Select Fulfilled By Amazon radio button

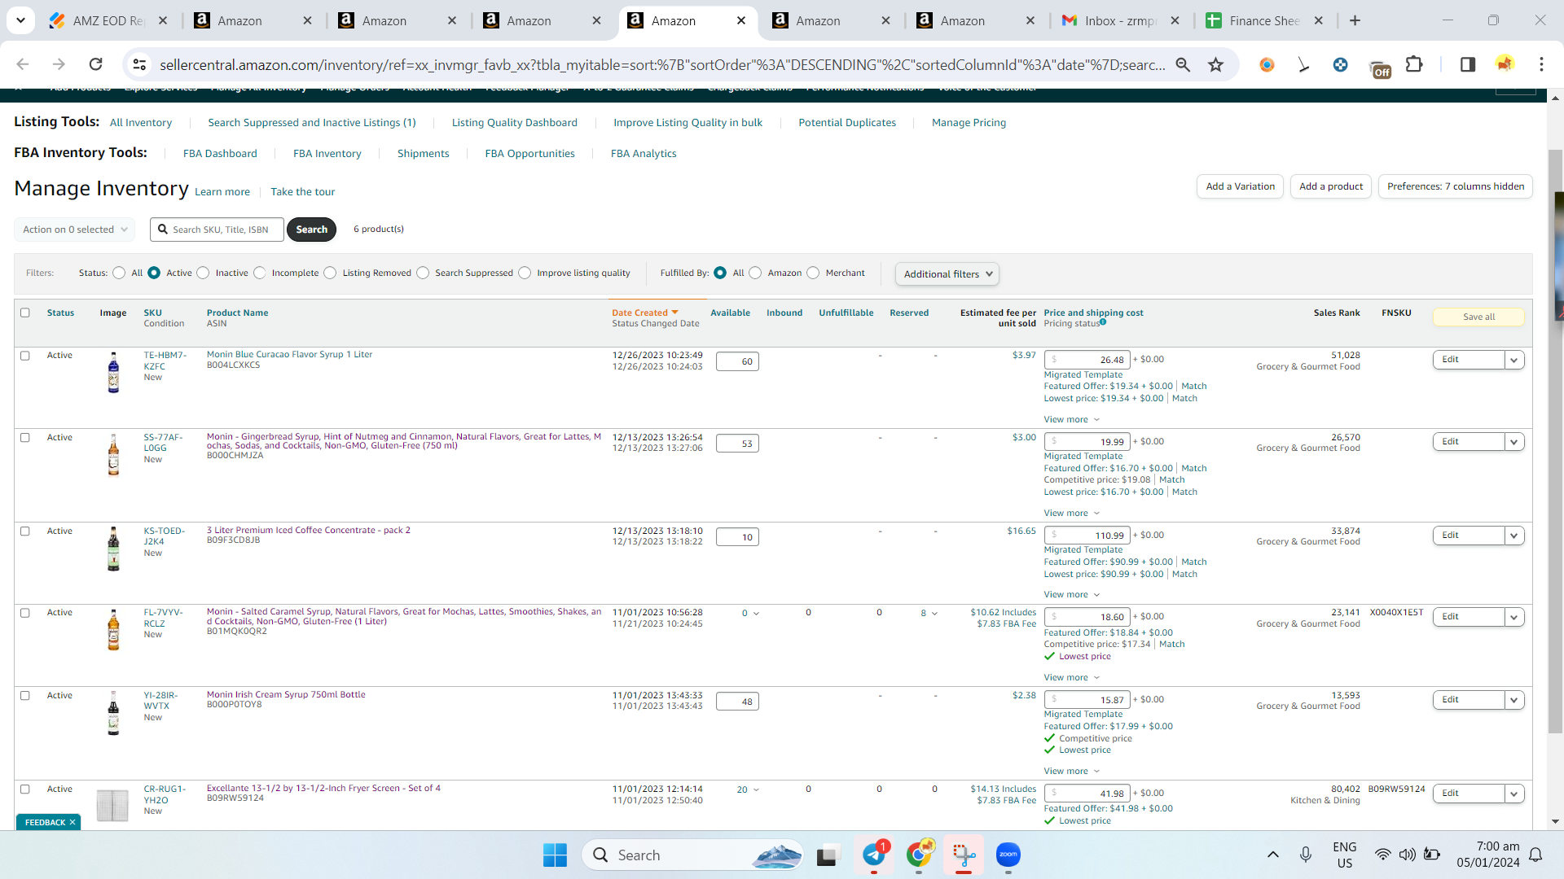755,273
